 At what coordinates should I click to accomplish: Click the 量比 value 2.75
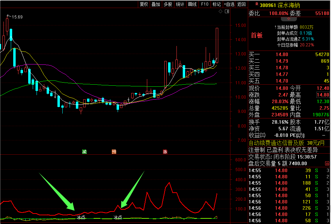pyautogui.click(x=325, y=108)
